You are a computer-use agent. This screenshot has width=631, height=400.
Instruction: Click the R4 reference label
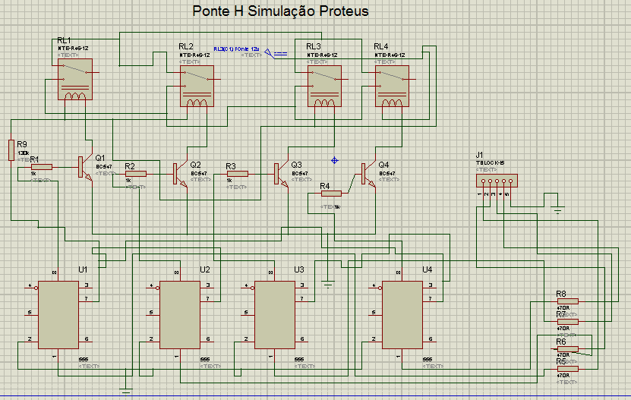(x=325, y=186)
